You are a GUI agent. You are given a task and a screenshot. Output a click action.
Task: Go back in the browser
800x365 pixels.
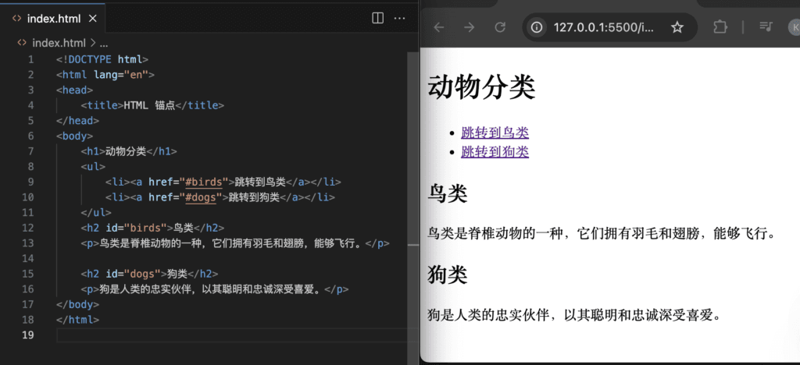point(439,27)
